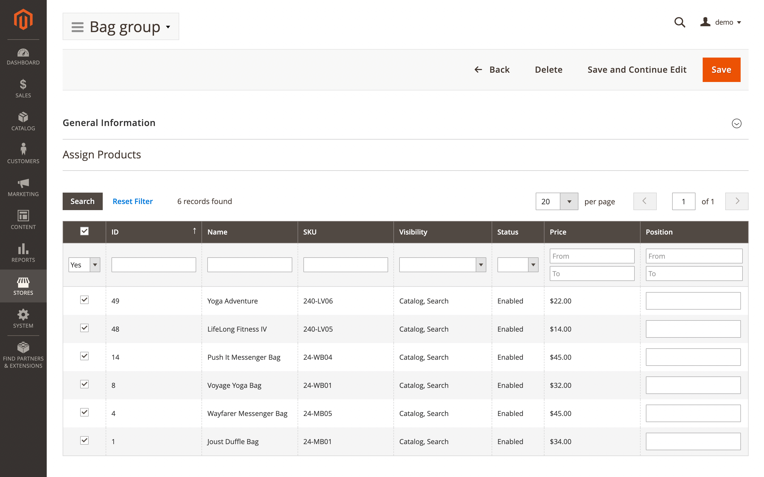Uncheck the Joust Duffle Bag checkbox
Screen dimensions: 764x477
click(x=84, y=440)
